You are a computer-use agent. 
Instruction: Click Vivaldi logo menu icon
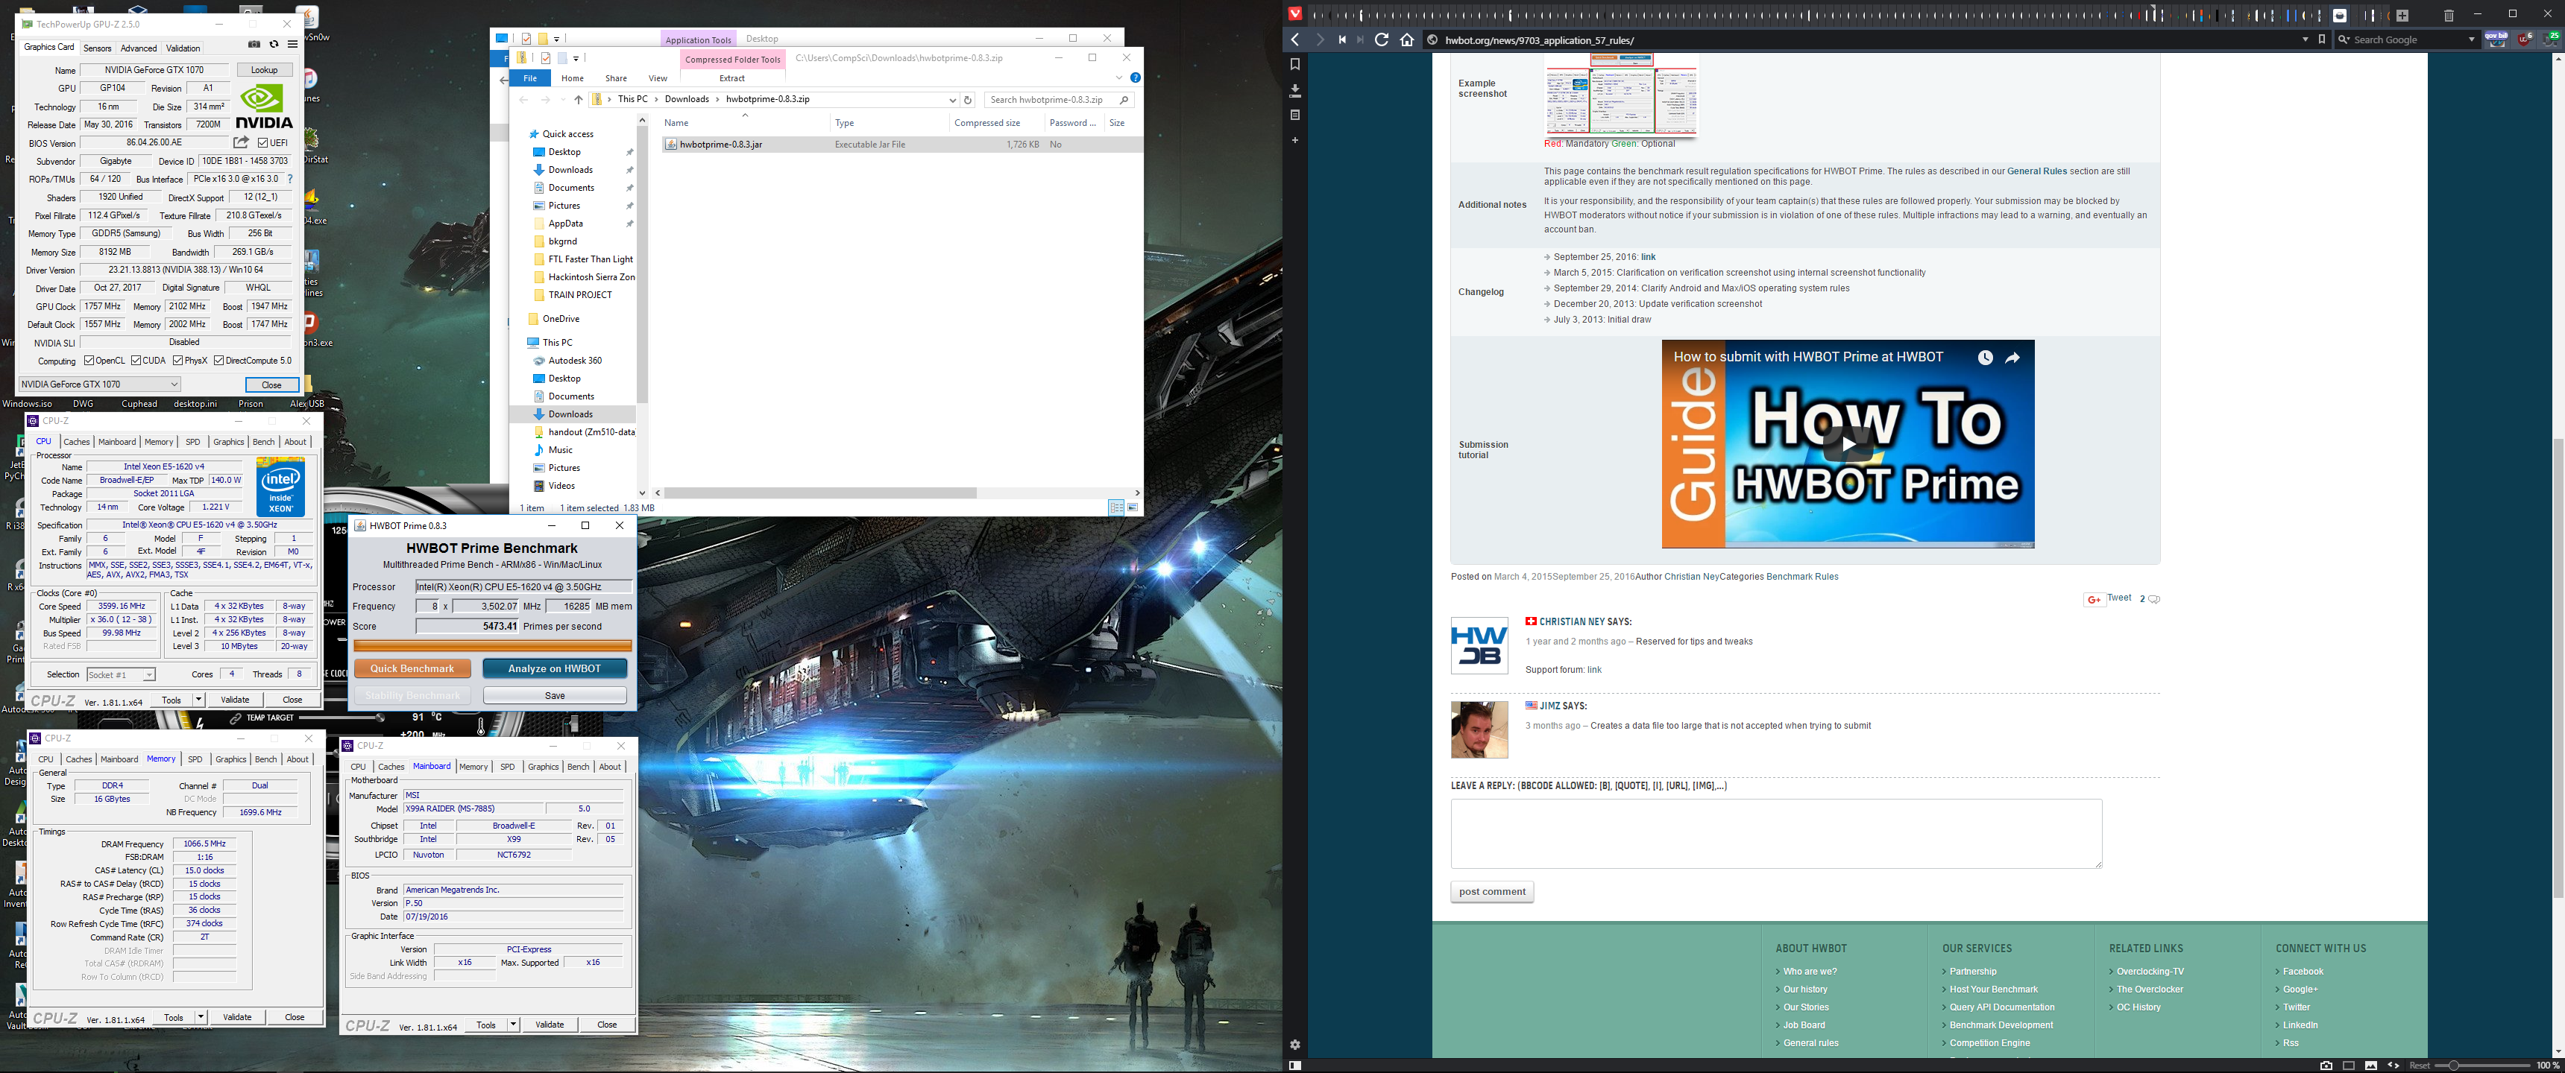(x=1294, y=14)
